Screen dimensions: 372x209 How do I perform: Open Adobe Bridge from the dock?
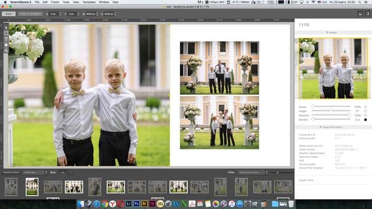144,204
